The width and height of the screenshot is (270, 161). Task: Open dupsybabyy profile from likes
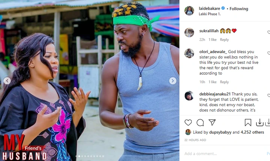pos(220,132)
